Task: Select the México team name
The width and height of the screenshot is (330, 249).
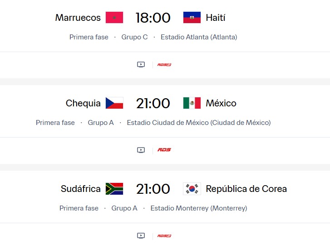Action: [221, 103]
